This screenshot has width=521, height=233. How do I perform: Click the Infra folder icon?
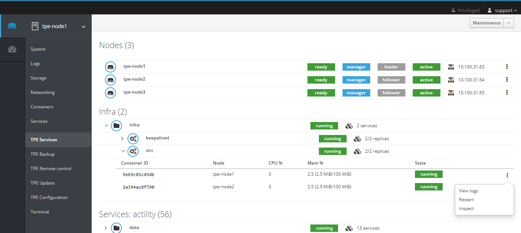tap(116, 126)
